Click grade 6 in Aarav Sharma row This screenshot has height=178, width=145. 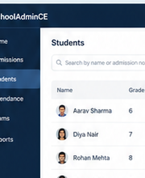click(x=130, y=111)
